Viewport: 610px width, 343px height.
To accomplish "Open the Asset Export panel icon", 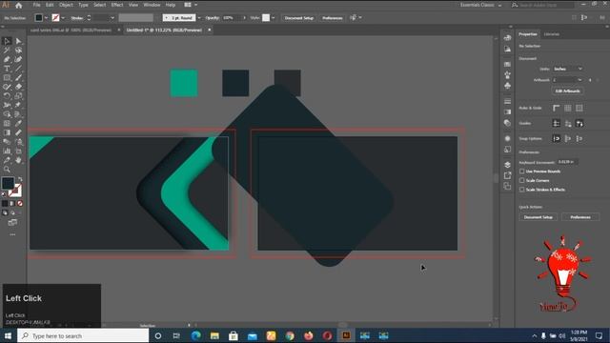I will (x=507, y=175).
